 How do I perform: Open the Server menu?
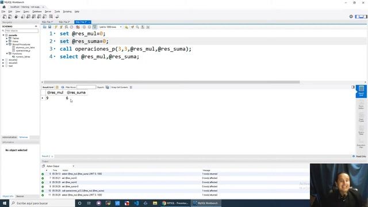(48, 11)
